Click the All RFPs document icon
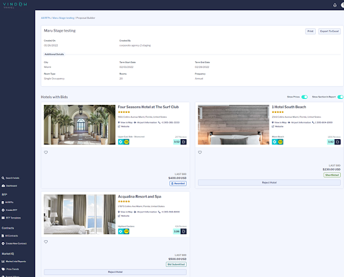 click(x=3, y=202)
